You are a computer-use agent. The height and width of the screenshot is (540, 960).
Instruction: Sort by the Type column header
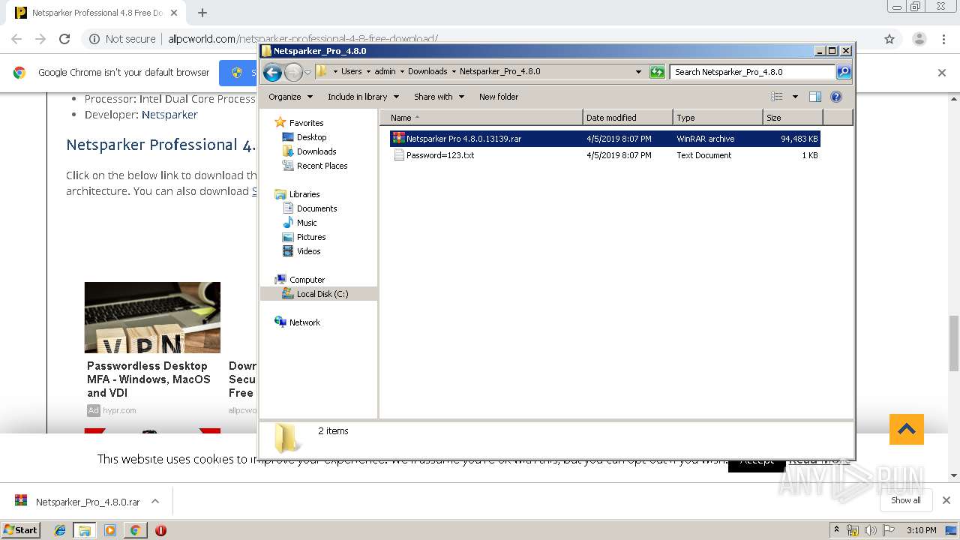point(718,118)
